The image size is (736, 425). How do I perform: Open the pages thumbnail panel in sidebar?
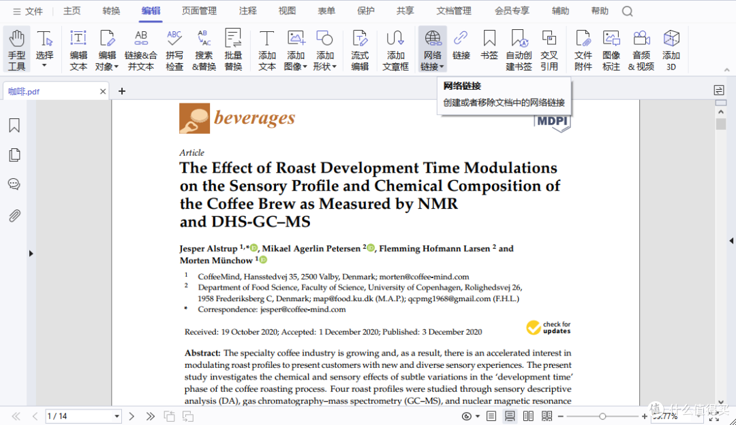14,154
